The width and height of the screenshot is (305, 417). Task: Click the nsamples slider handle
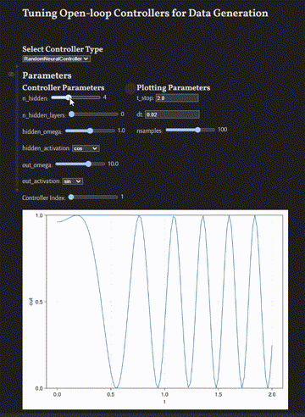(197, 130)
